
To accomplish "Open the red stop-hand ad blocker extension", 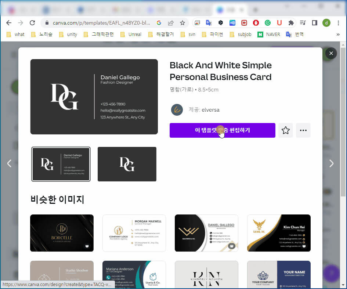I will [x=256, y=23].
